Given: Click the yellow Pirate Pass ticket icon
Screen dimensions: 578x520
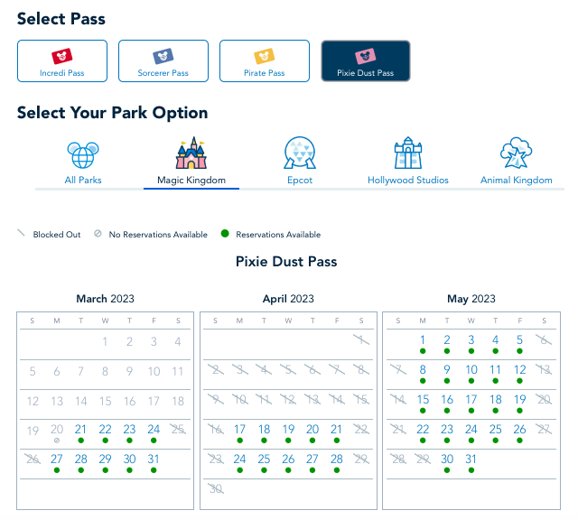Looking at the screenshot, I should coord(265,56).
